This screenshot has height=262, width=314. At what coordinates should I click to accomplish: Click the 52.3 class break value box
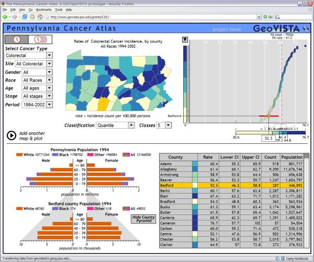[x=268, y=138]
